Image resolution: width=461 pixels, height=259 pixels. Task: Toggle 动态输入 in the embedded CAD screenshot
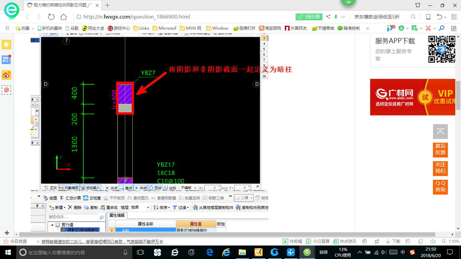pyautogui.click(x=90, y=188)
